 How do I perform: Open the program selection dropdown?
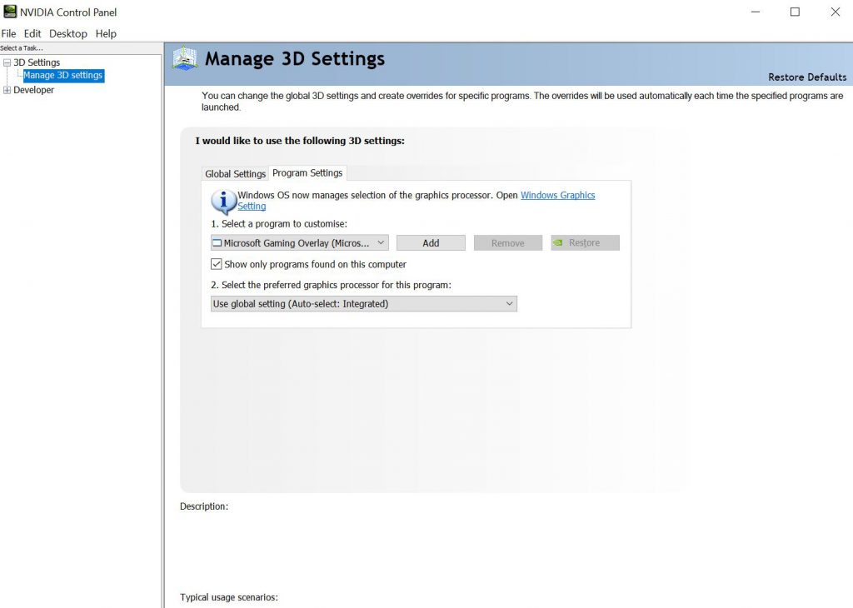300,243
